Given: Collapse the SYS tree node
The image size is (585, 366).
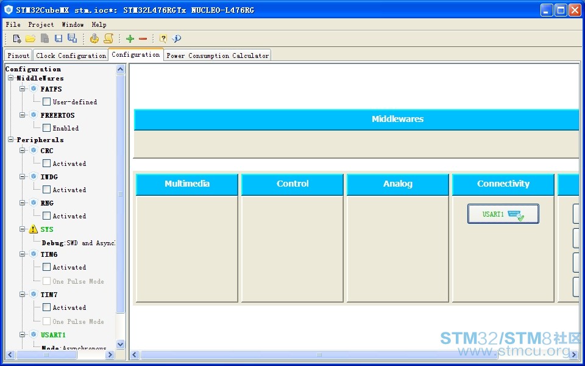Looking at the screenshot, I should point(23,229).
